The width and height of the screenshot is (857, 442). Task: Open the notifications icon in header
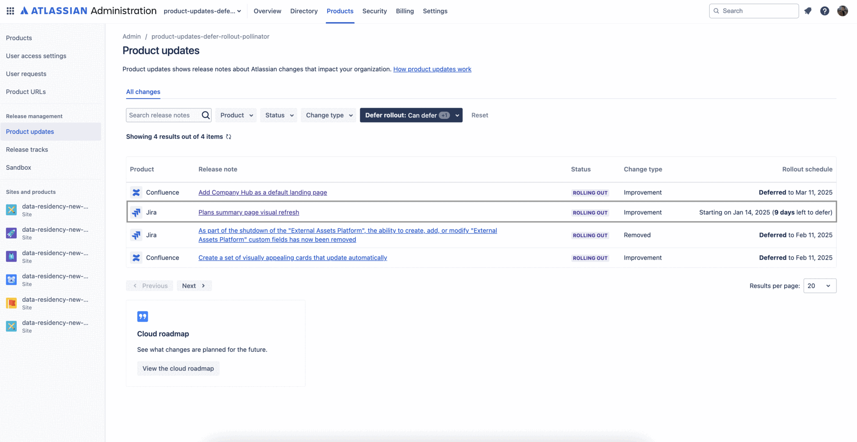[808, 11]
